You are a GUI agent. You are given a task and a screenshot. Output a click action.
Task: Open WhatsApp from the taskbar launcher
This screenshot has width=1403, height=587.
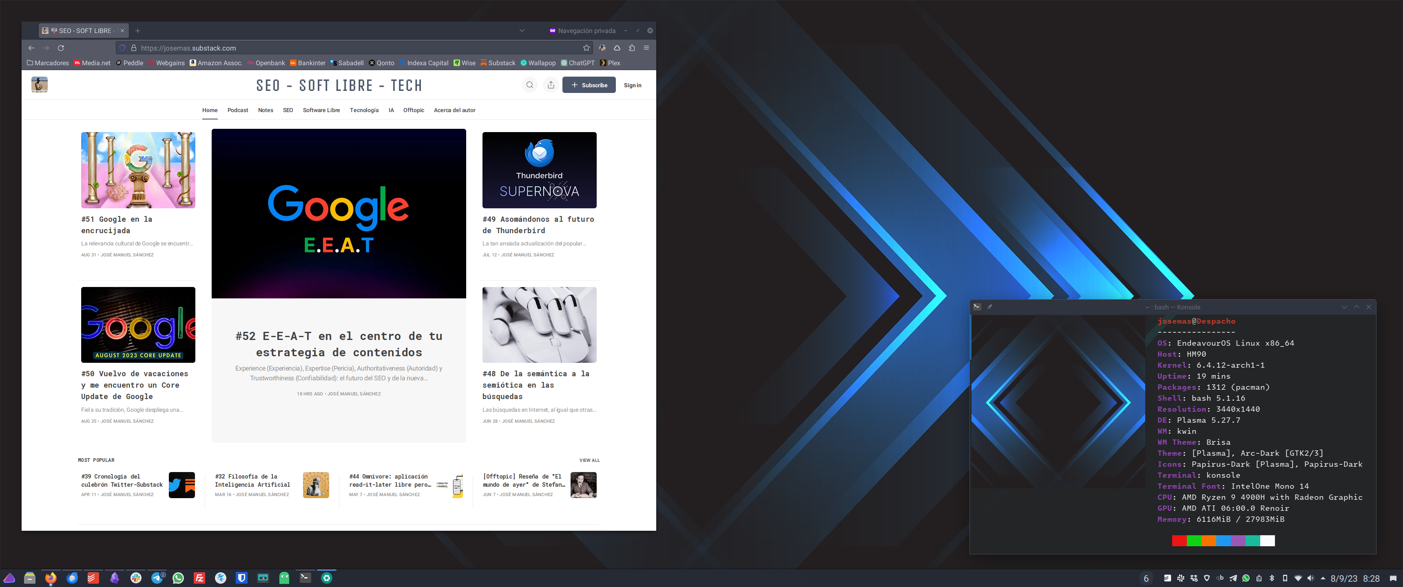coord(178,578)
